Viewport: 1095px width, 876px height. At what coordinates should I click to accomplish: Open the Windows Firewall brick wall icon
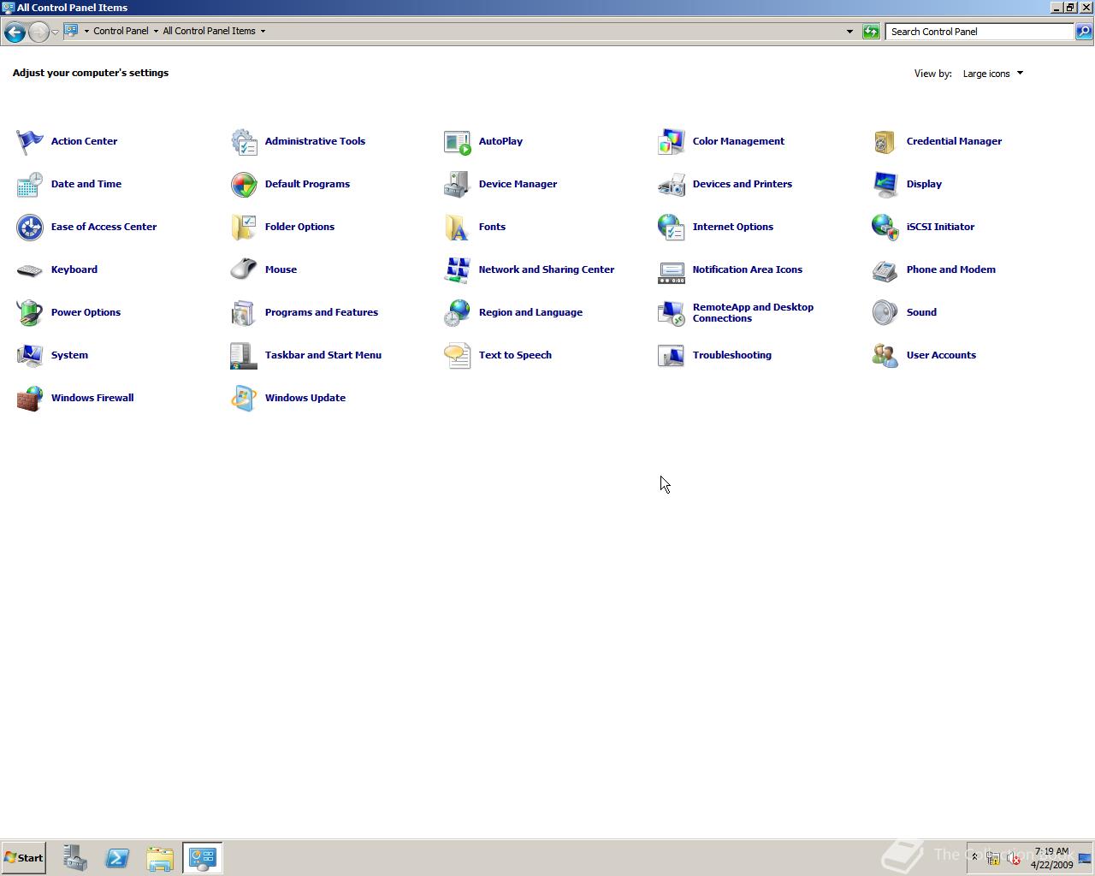pos(30,399)
